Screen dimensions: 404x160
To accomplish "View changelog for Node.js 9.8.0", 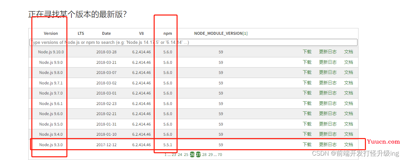I will (328, 72).
